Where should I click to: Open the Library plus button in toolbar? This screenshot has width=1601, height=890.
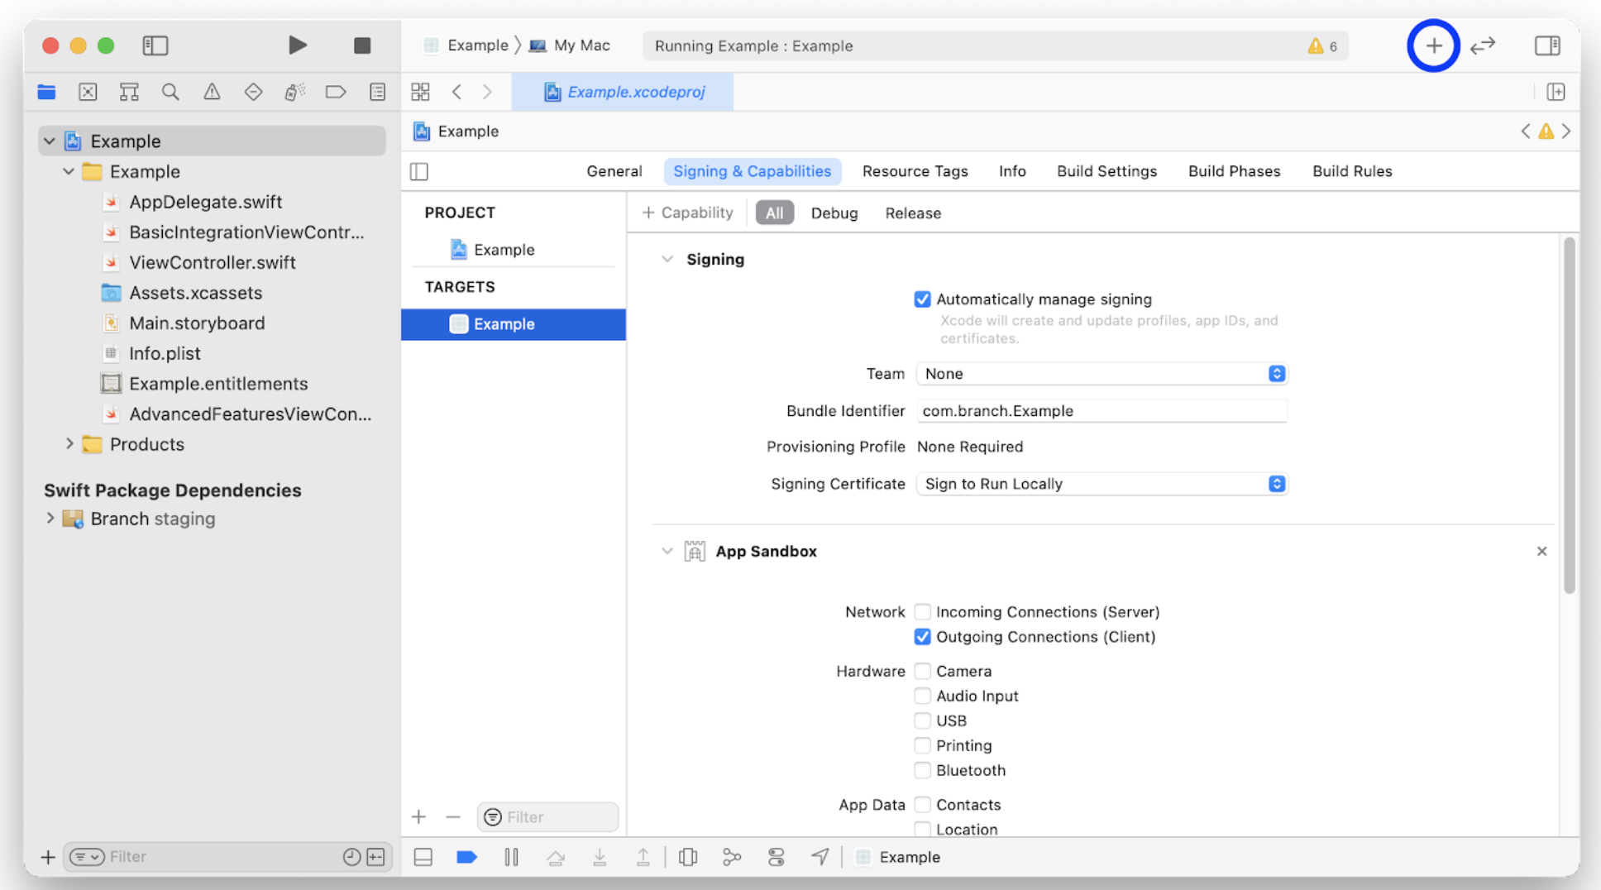1433,45
